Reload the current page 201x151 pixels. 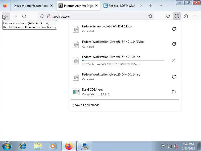tap(24, 16)
